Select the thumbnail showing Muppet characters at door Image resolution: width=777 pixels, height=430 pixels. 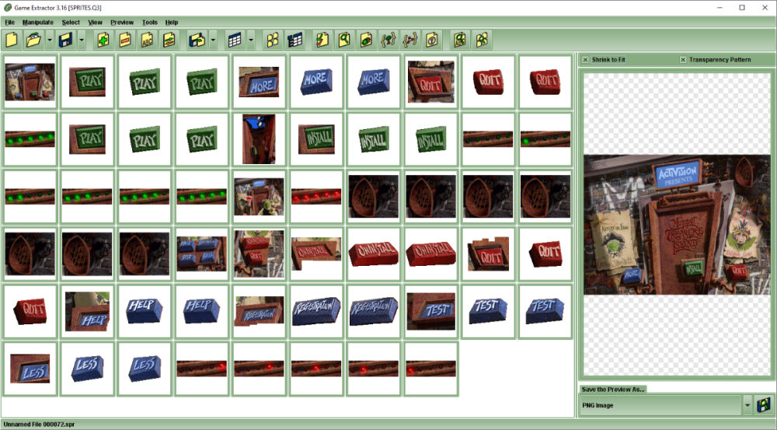click(x=259, y=197)
